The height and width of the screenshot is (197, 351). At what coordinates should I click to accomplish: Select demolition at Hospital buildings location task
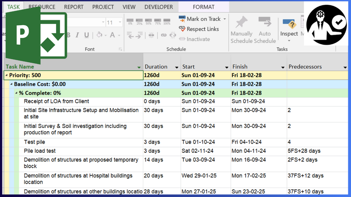tap(78, 179)
